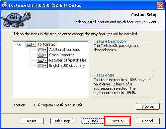Open the Disk Usage dialog
Viewport: 166px width, 129px height.
point(62,121)
